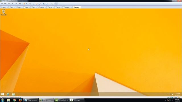The width and height of the screenshot is (182, 102).
Task: Switch to the DC1 tab
Action: (12, 7)
